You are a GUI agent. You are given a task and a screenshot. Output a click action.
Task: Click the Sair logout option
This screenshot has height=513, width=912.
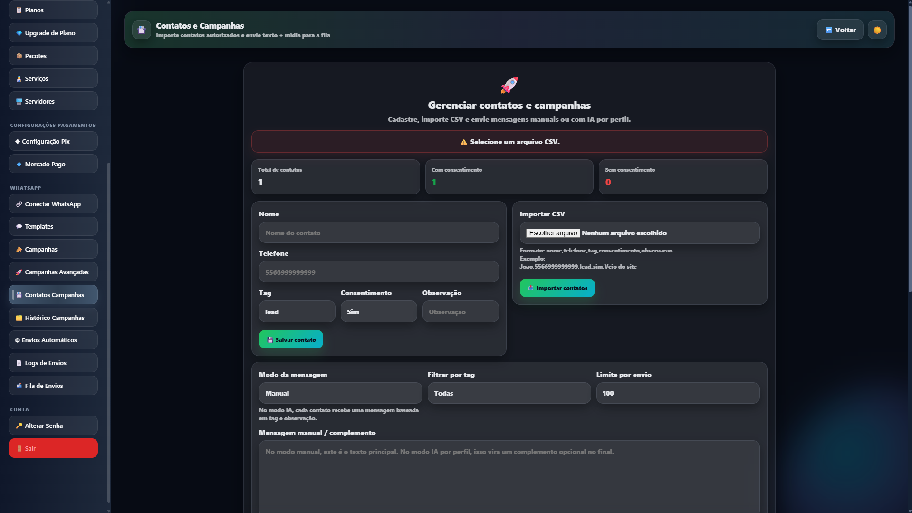tap(53, 448)
